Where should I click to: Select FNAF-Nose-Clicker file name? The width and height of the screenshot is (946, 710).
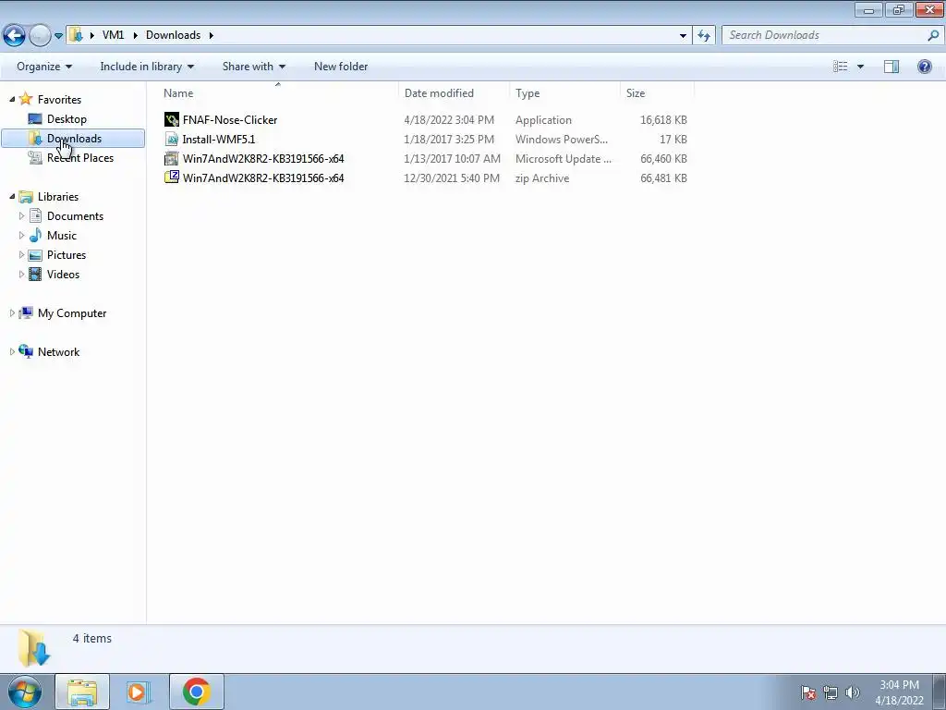click(230, 119)
